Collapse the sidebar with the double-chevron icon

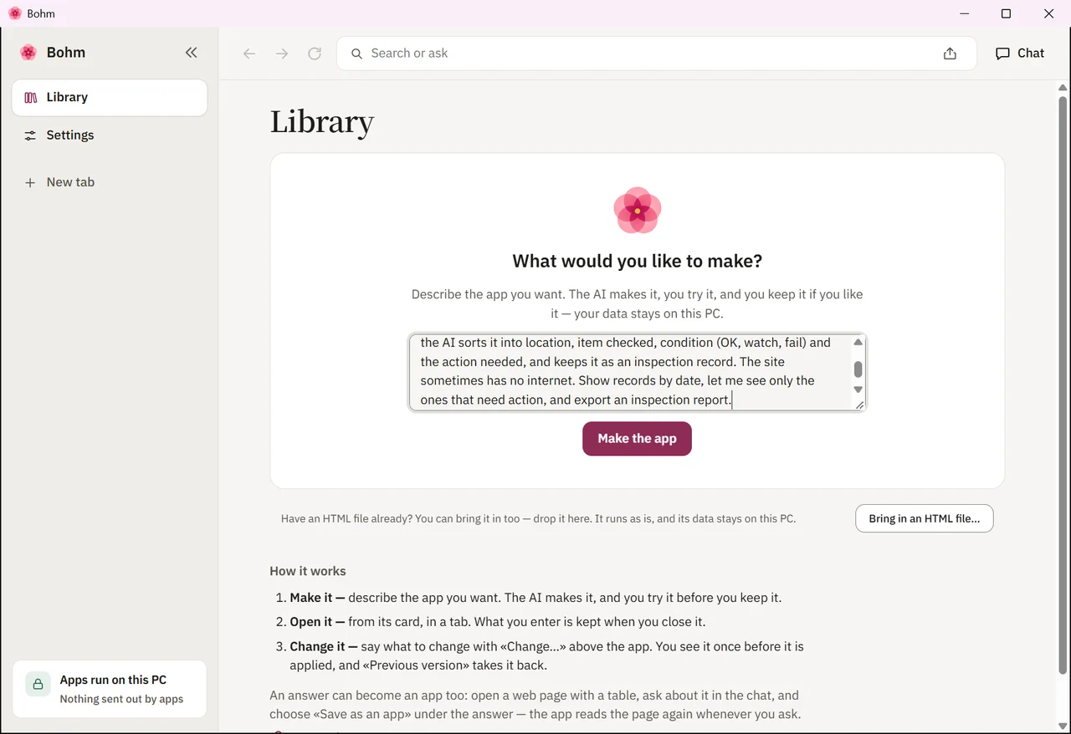(x=191, y=53)
